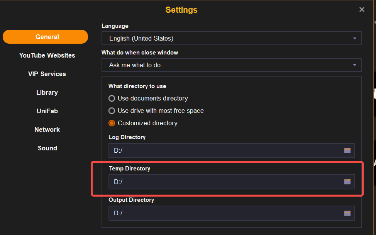Select the Customized directory radio button
The height and width of the screenshot is (235, 376).
coord(112,123)
